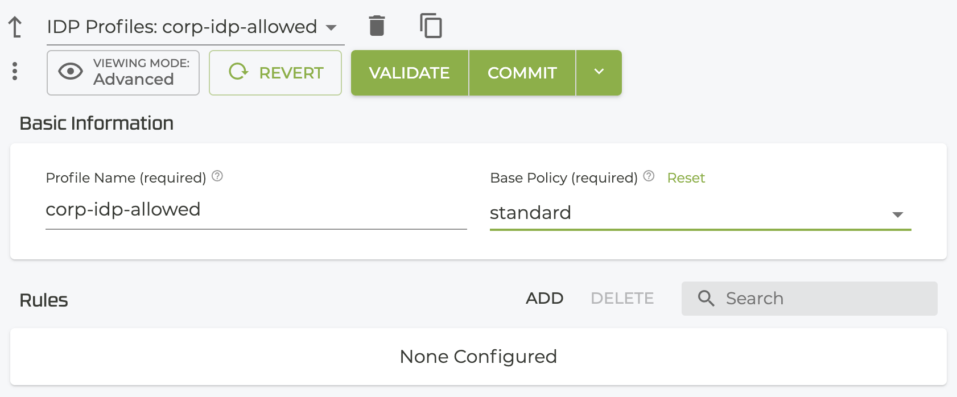The width and height of the screenshot is (957, 397).
Task: Click the up arrow navigation icon
Action: coord(15,27)
